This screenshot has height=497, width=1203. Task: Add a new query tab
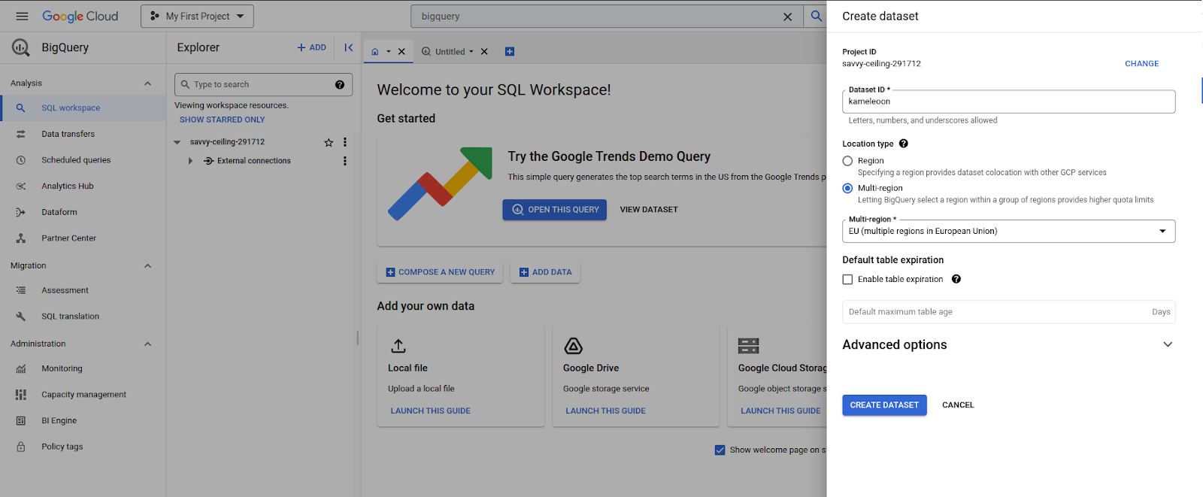[510, 52]
